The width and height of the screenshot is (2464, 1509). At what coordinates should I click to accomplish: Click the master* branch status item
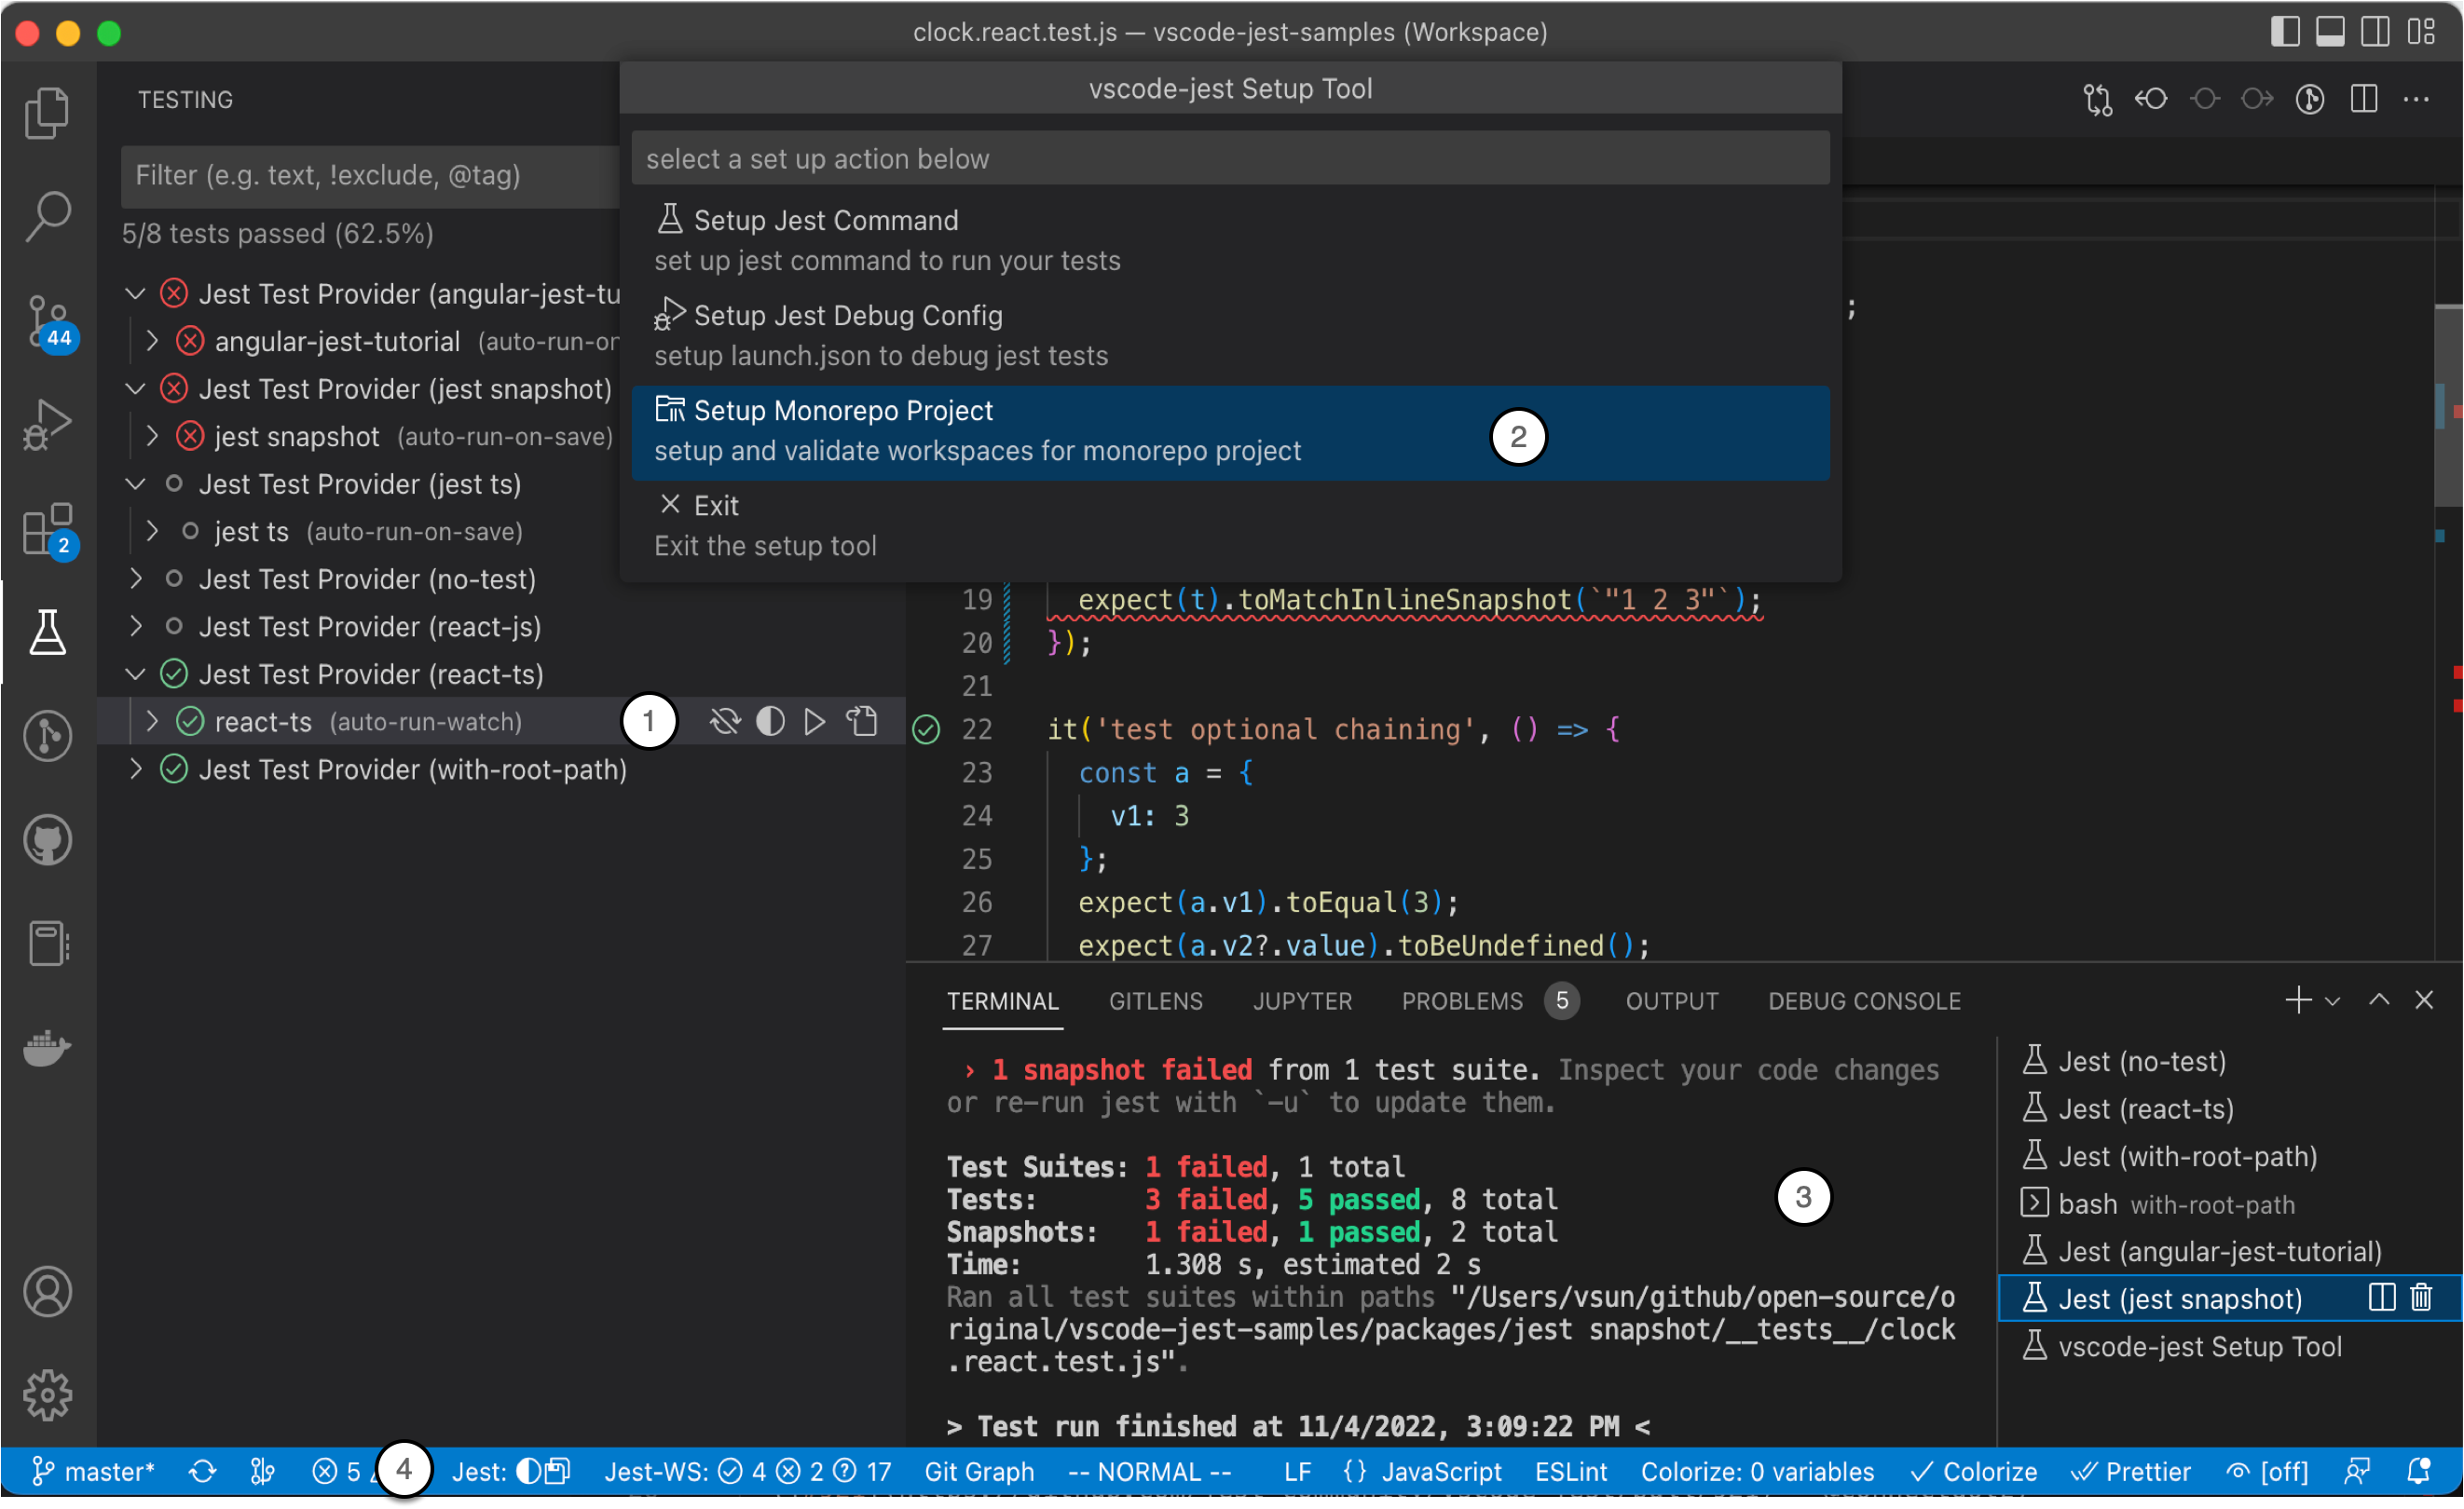(93, 1471)
